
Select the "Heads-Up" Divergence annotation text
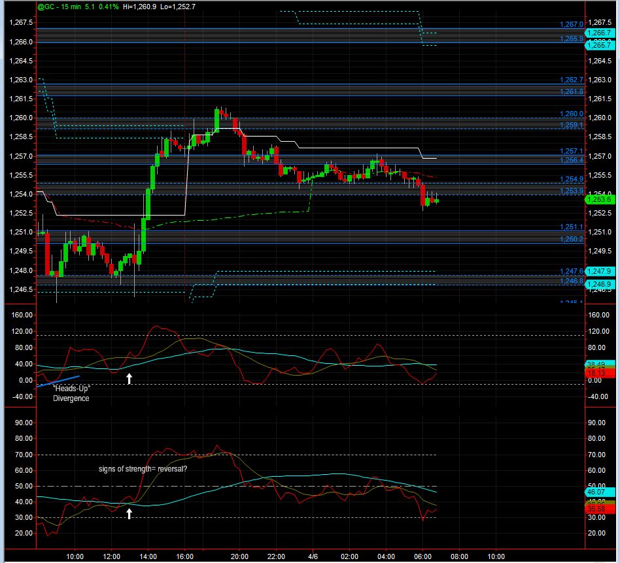[71, 393]
